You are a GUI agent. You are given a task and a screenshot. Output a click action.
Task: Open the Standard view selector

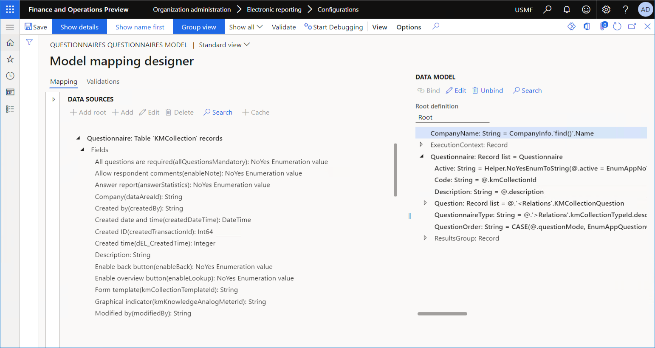pos(224,44)
